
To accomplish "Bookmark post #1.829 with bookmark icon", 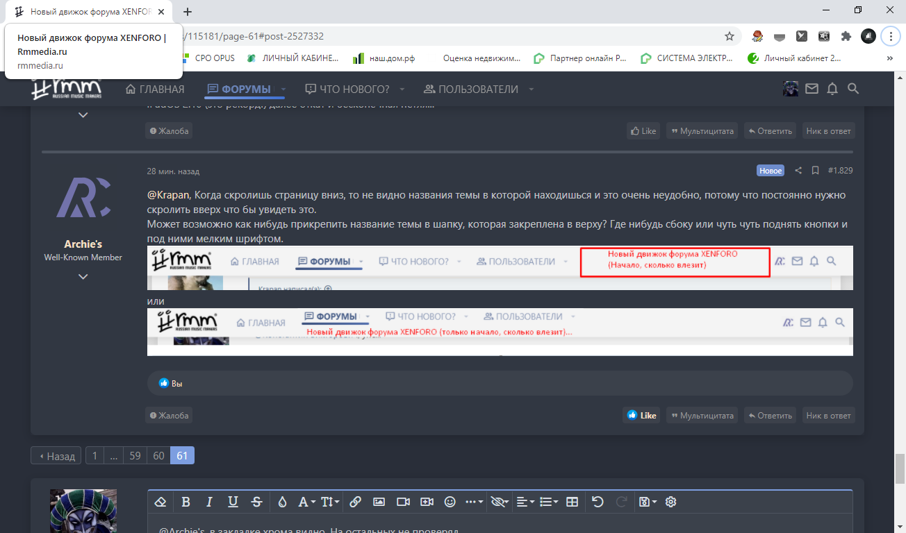I will pos(816,171).
